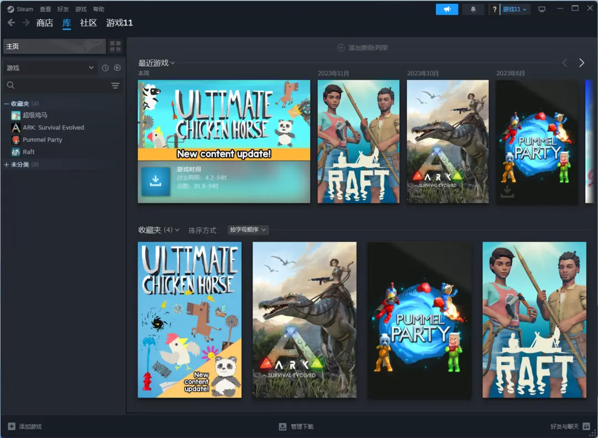Switch to Big Picture monitor icon
This screenshot has width=598, height=438.
coord(542,9)
